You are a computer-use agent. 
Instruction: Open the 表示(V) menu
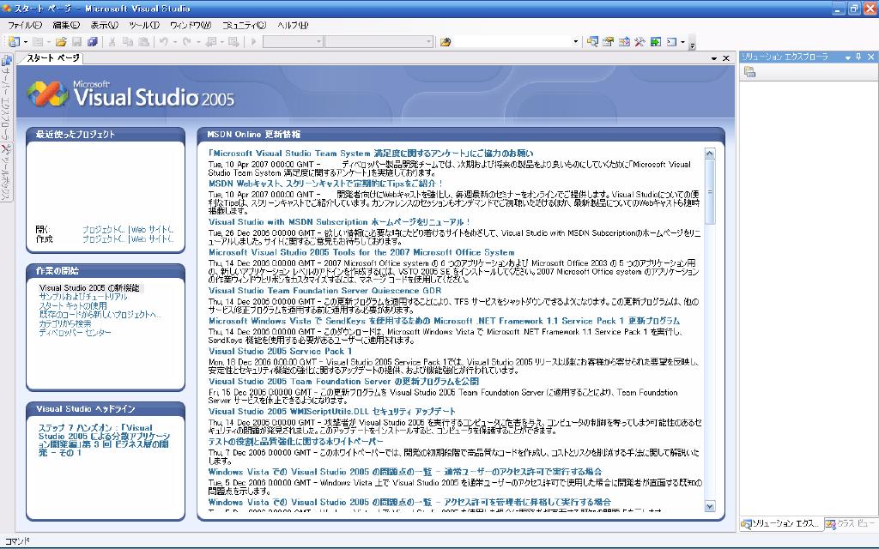click(104, 25)
